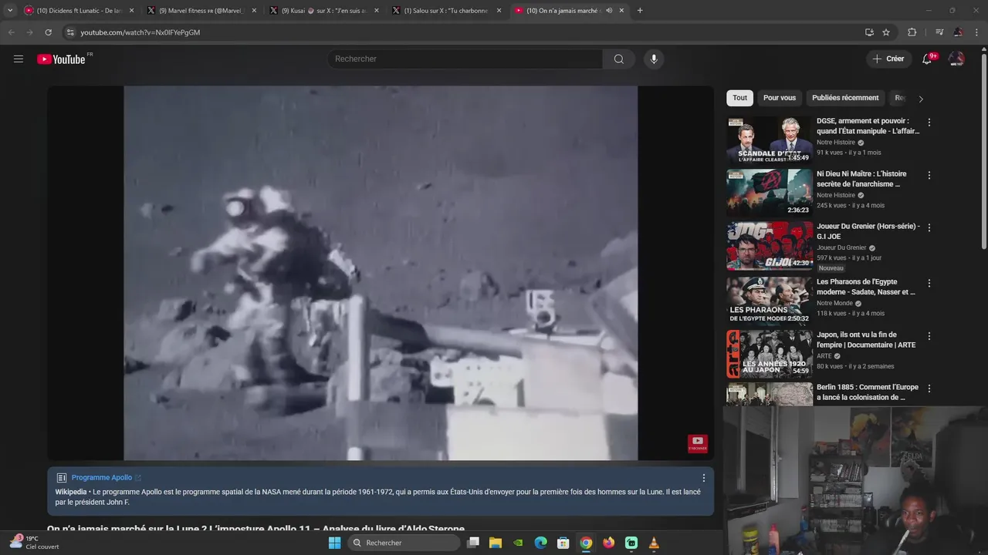Select the Pour vous filter chip
The image size is (988, 555).
coord(780,98)
